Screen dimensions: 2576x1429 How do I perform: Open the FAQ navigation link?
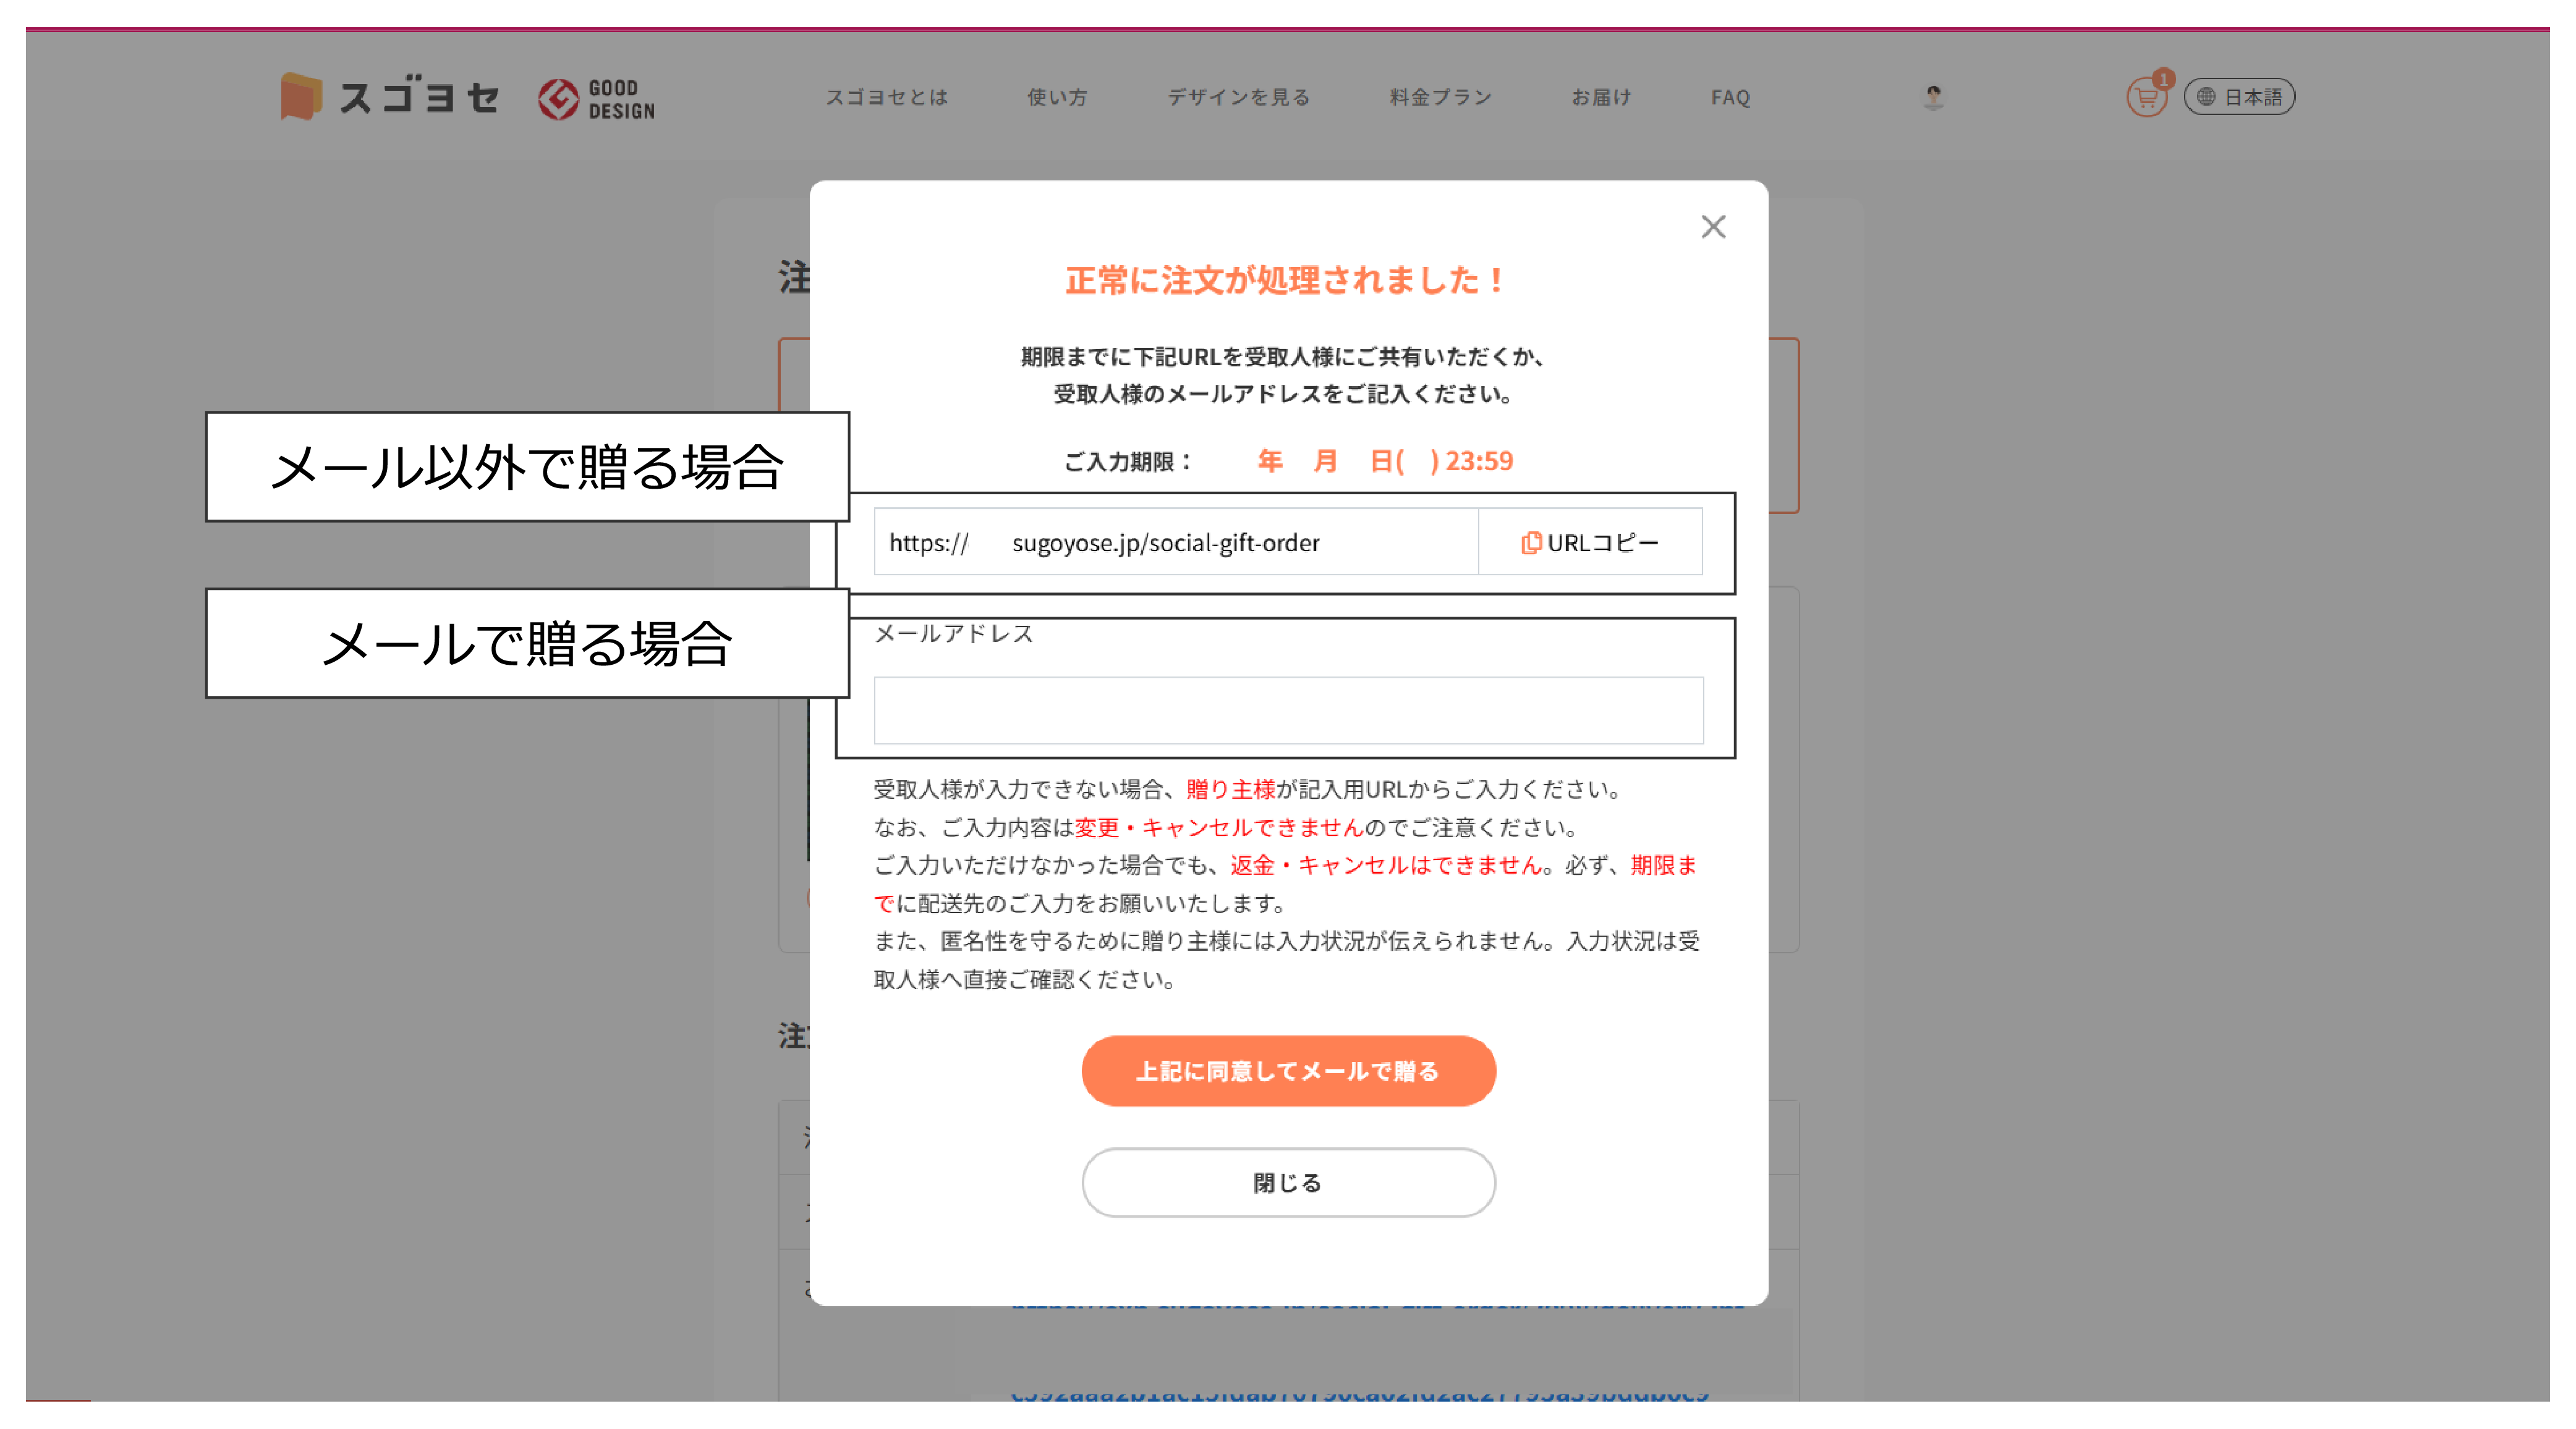(x=1730, y=97)
